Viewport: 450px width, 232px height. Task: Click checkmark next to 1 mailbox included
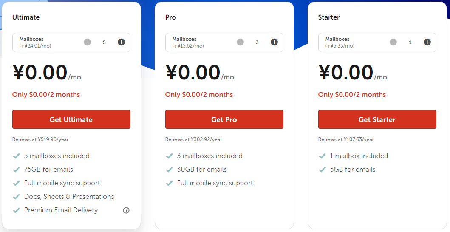pyautogui.click(x=322, y=156)
